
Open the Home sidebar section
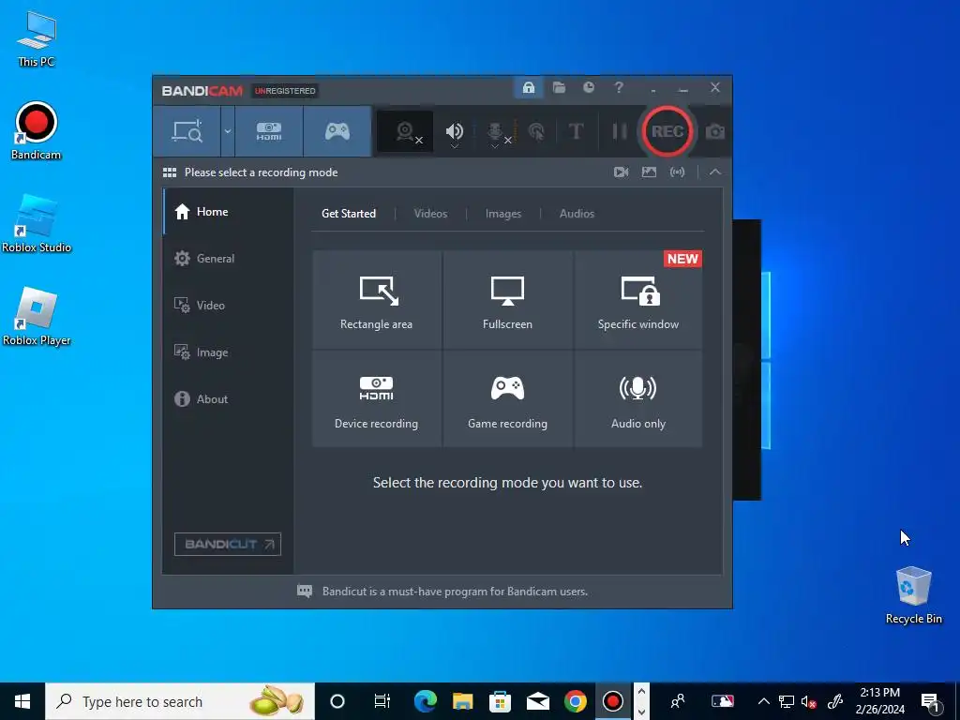(x=228, y=212)
